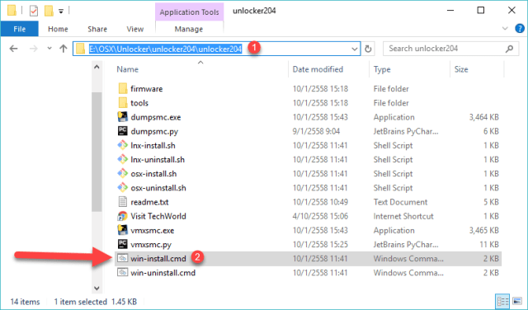
Task: Select the dumpsmc.exe application icon
Action: (x=123, y=117)
